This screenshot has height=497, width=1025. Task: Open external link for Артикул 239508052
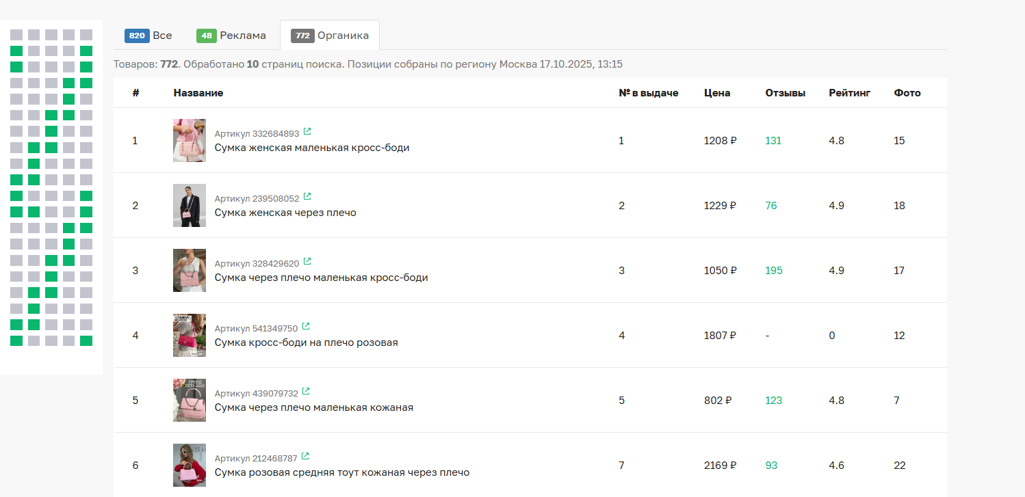pos(307,196)
